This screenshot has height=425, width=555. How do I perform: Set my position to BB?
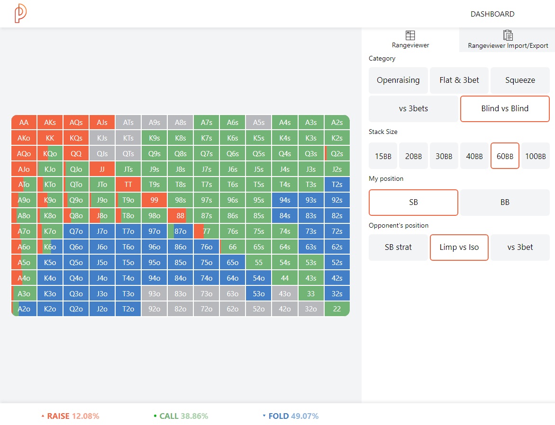pyautogui.click(x=505, y=202)
